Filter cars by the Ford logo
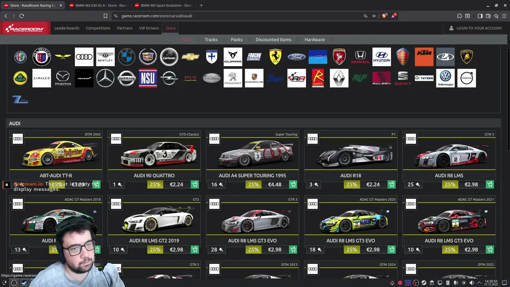This screenshot has height=287, width=510. (x=296, y=57)
